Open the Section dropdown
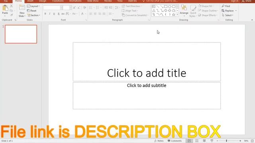This screenshot has width=255, height=143. click(x=33, y=15)
